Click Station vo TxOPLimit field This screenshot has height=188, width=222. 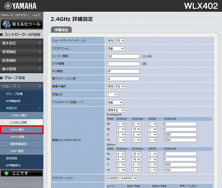click(x=180, y=170)
